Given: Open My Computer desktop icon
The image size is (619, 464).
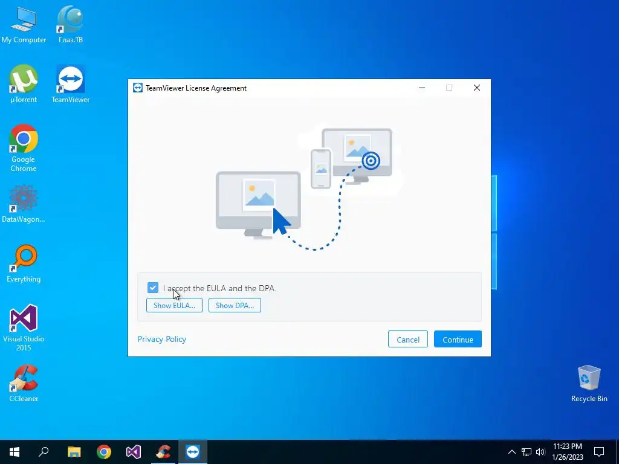Looking at the screenshot, I should (24, 25).
